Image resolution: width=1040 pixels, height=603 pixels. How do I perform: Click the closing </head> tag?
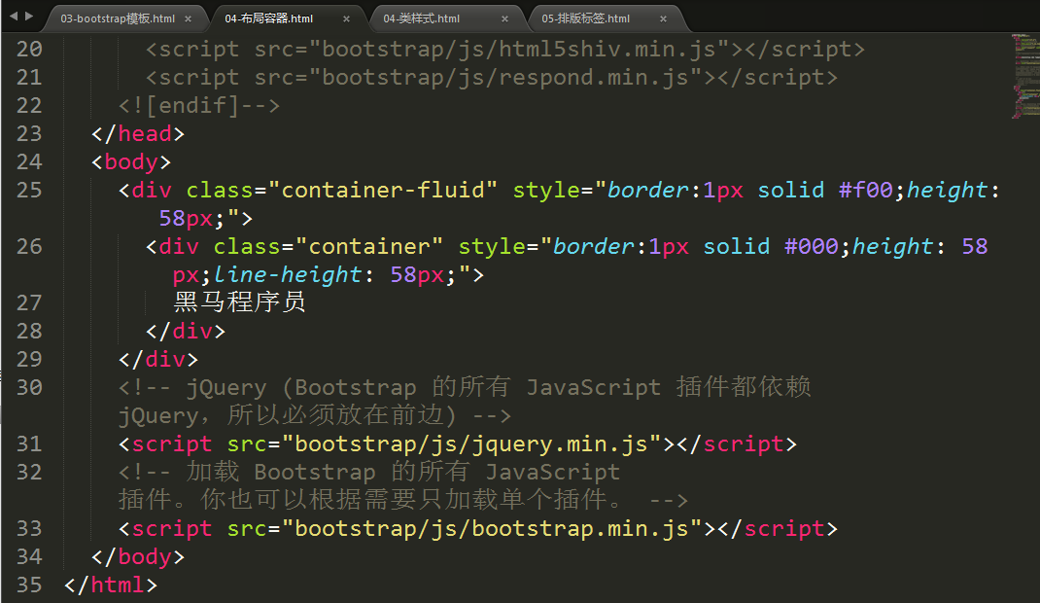(x=138, y=134)
